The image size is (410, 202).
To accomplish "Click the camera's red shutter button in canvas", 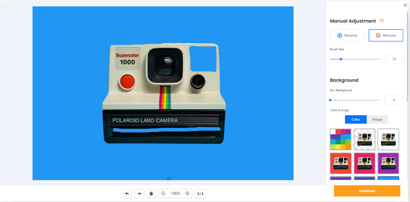I will [127, 81].
